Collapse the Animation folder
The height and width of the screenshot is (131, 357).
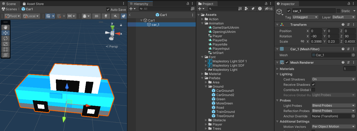pos(202,23)
